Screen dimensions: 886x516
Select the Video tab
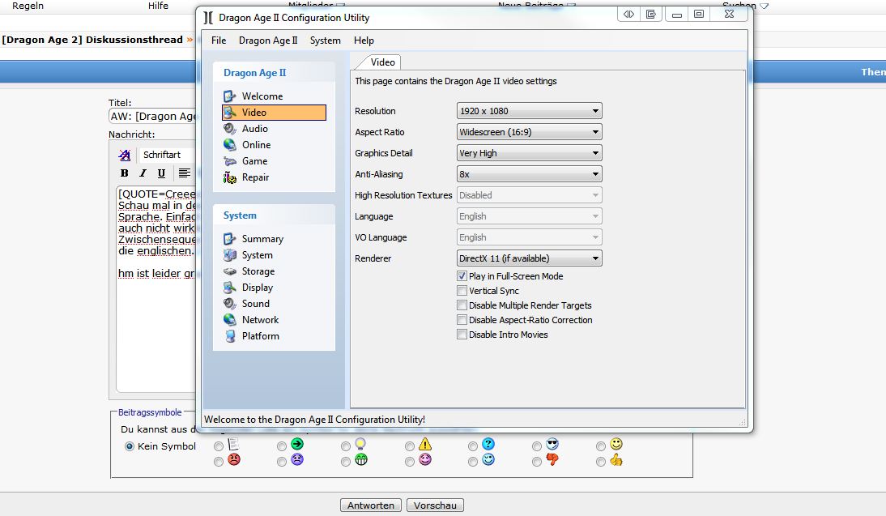(382, 62)
